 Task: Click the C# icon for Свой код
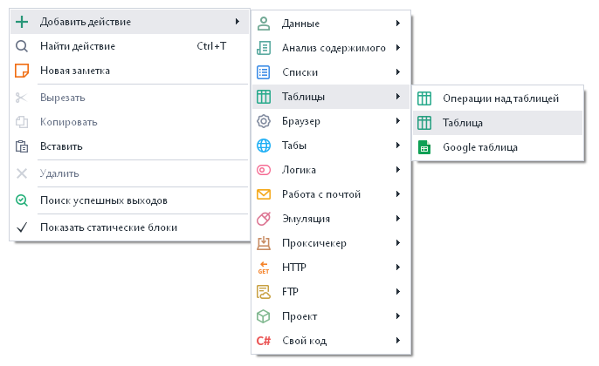pos(264,340)
